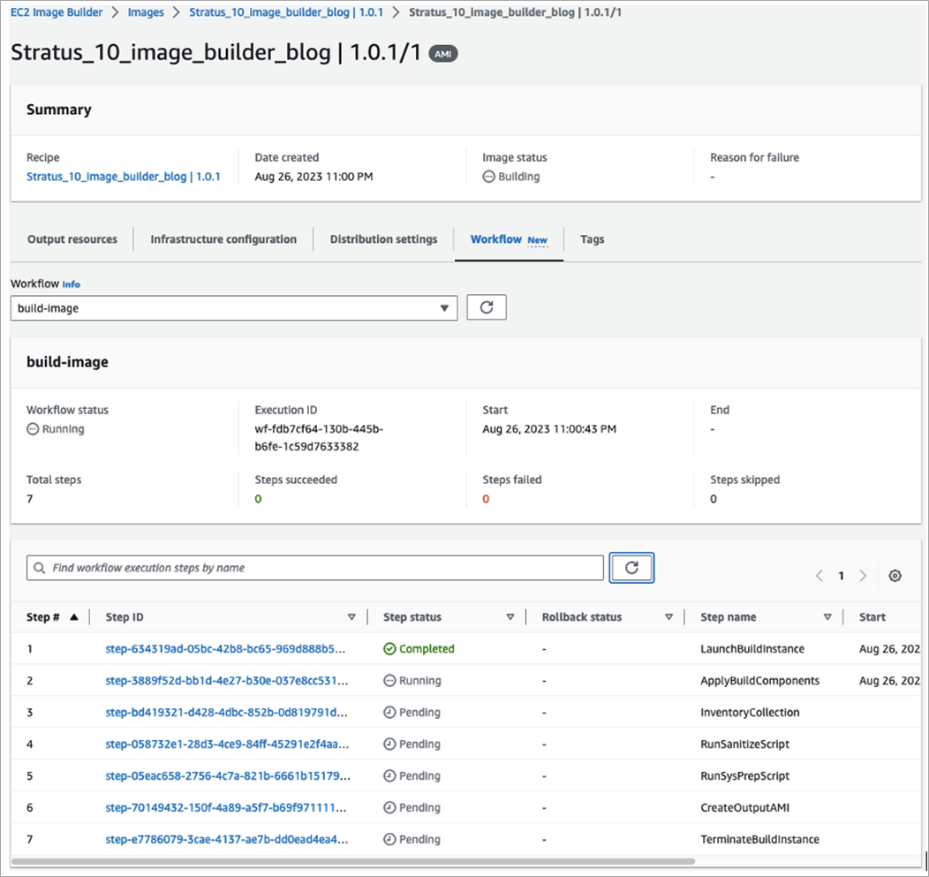The height and width of the screenshot is (877, 929).
Task: Click page number 1 in pagination
Action: pyautogui.click(x=841, y=575)
